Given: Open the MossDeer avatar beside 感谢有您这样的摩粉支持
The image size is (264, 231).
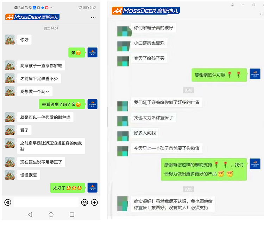Looking at the screenshot, I should pyautogui.click(x=255, y=164).
